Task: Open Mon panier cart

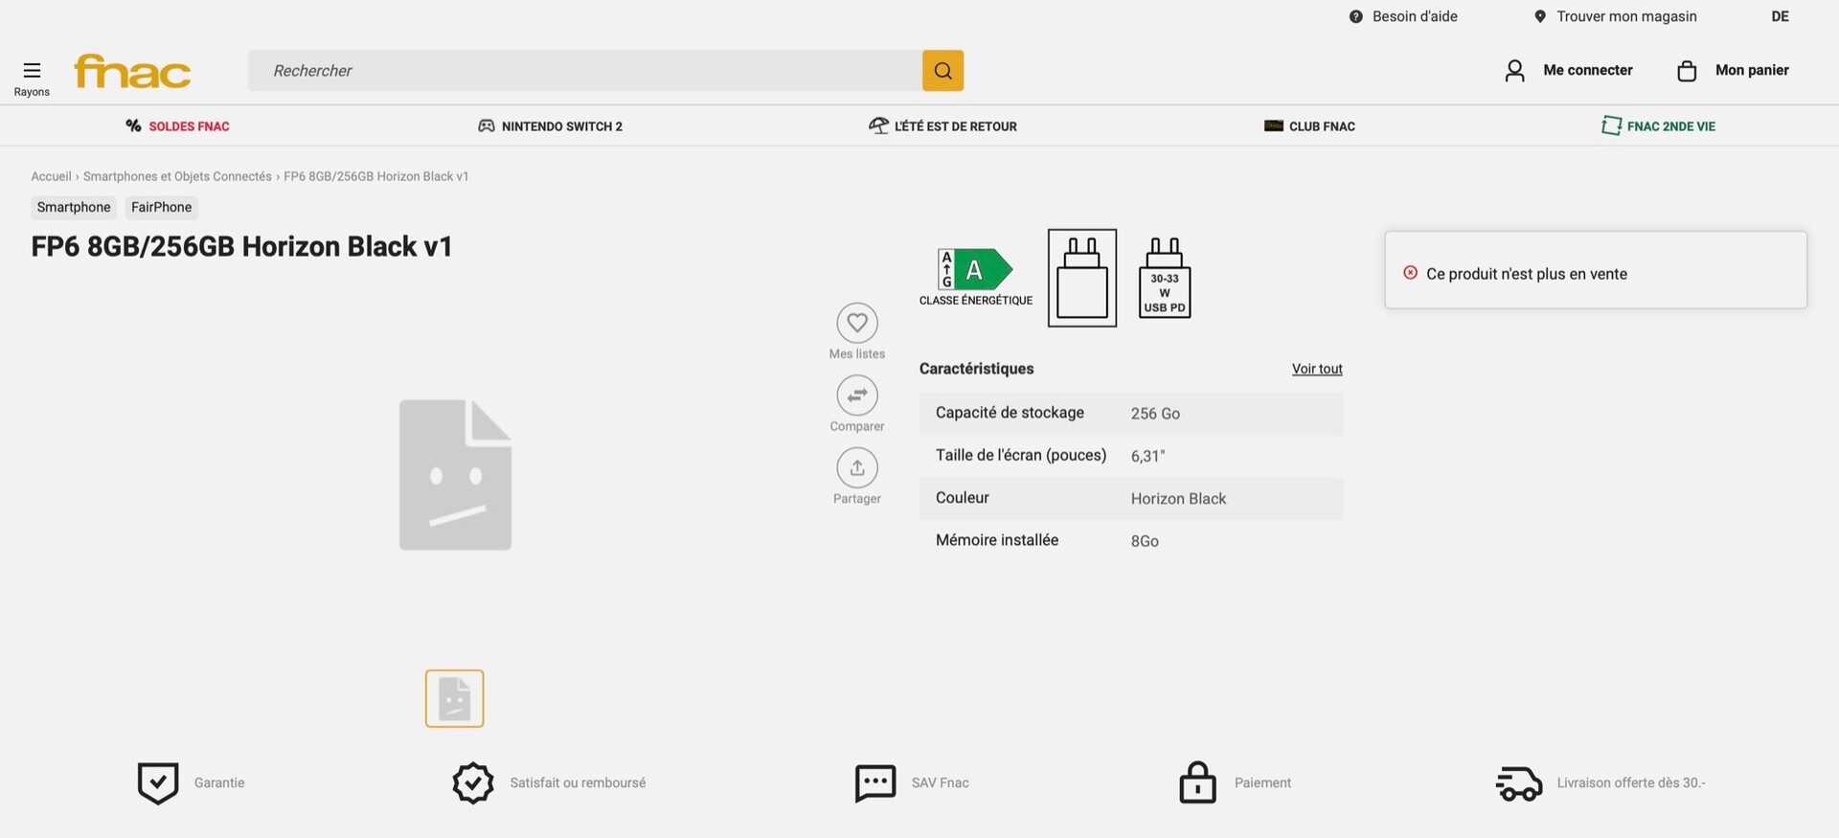Action: 1752,70
